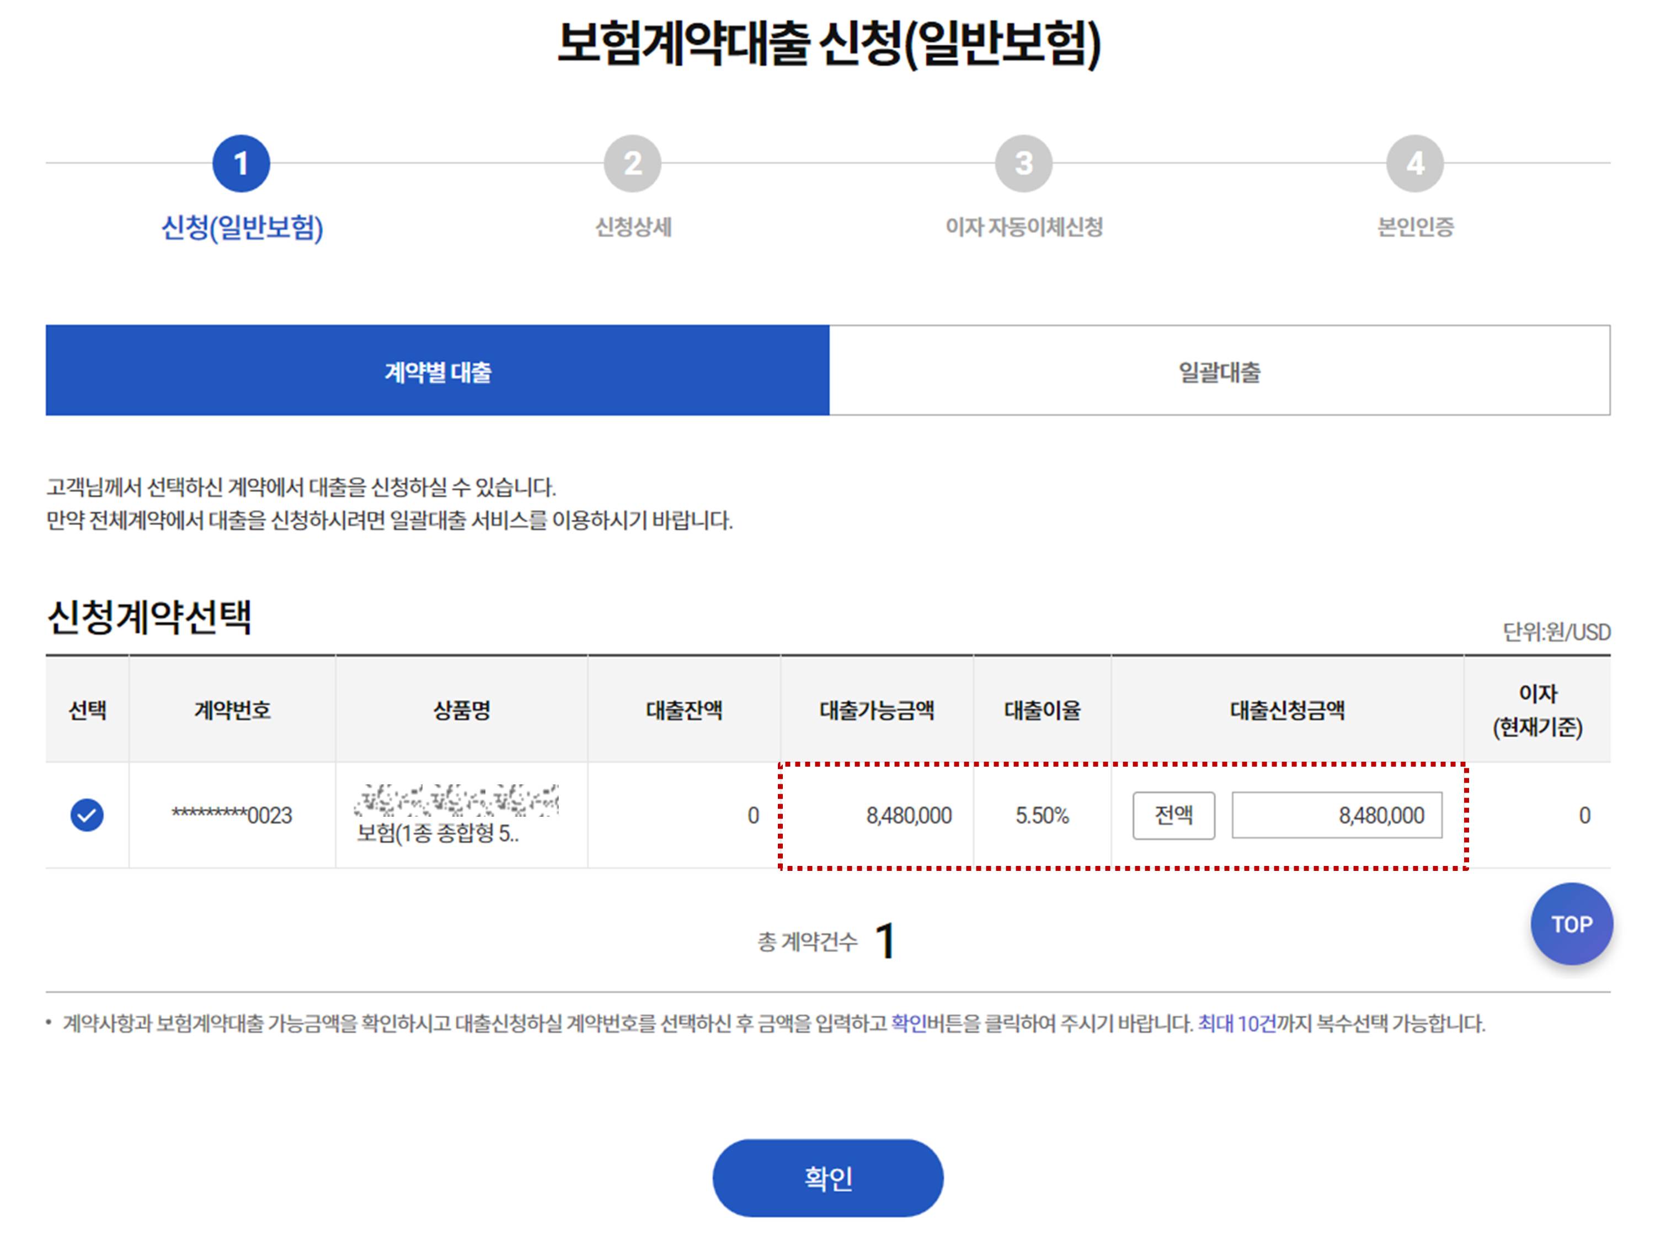Viewport: 1655px width, 1241px height.
Task: Click the blue 확인 button
Action: click(827, 1178)
